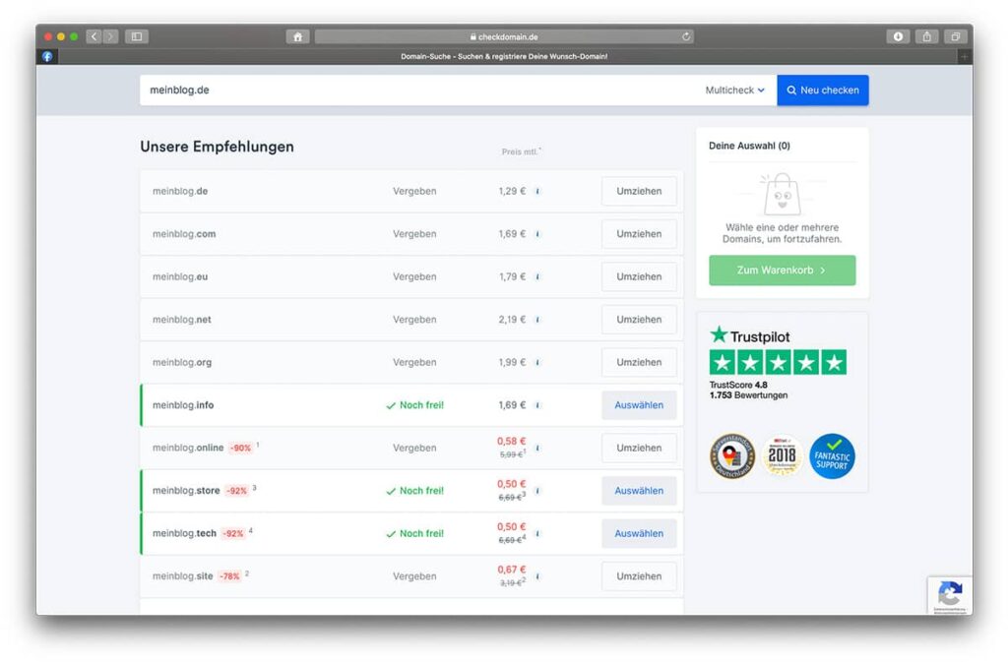The width and height of the screenshot is (1008, 662).
Task: Reload the page with the refresh icon
Action: [x=686, y=36]
